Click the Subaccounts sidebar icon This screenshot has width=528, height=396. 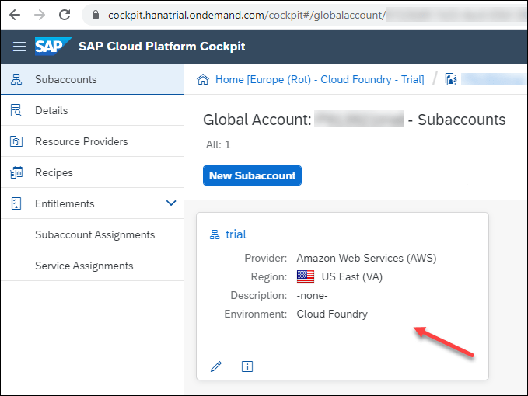(16, 79)
